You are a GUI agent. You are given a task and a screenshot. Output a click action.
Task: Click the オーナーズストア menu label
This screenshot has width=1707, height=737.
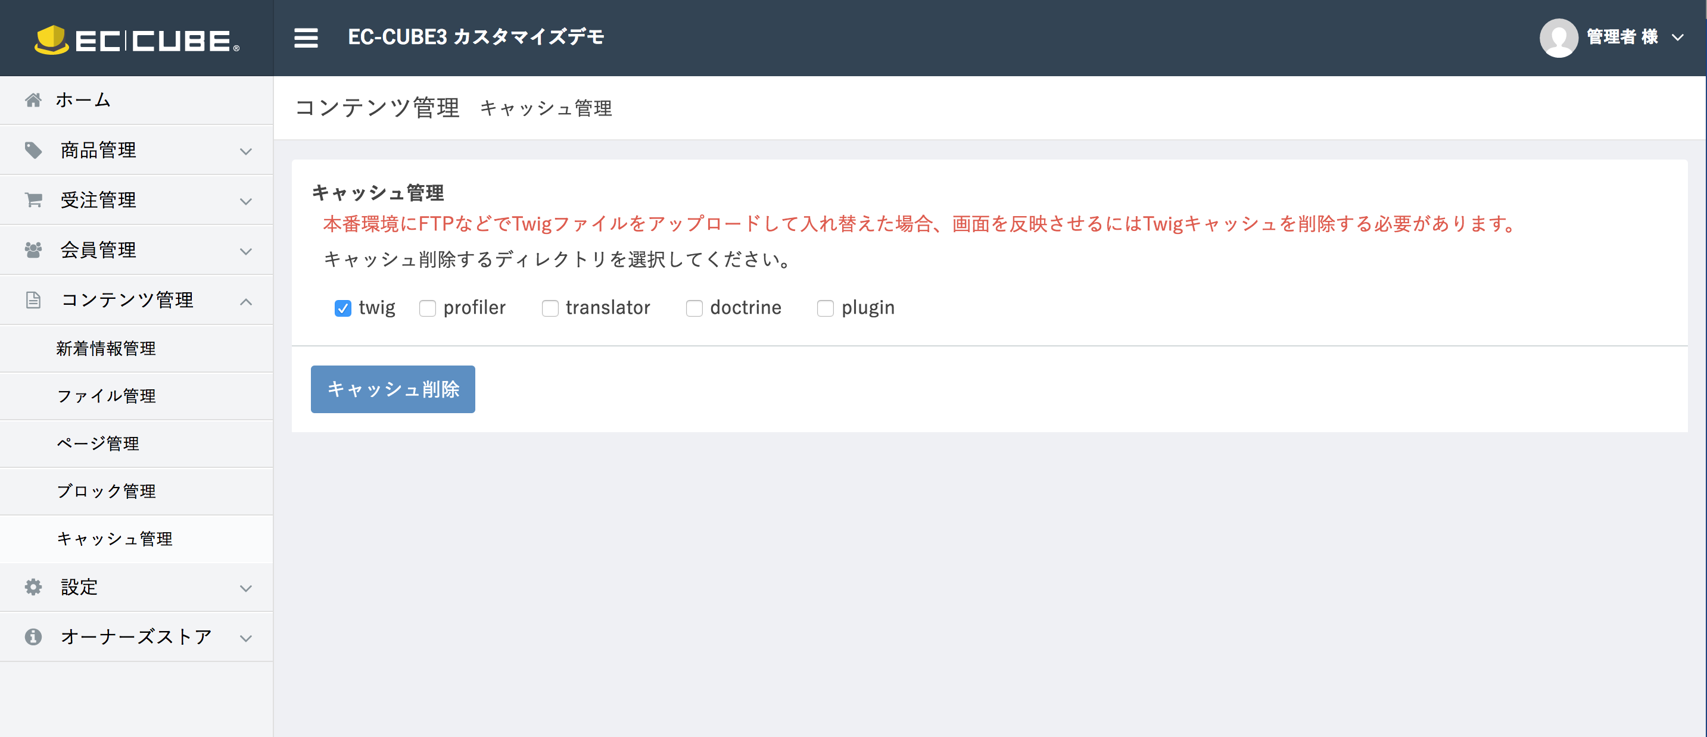coord(136,636)
